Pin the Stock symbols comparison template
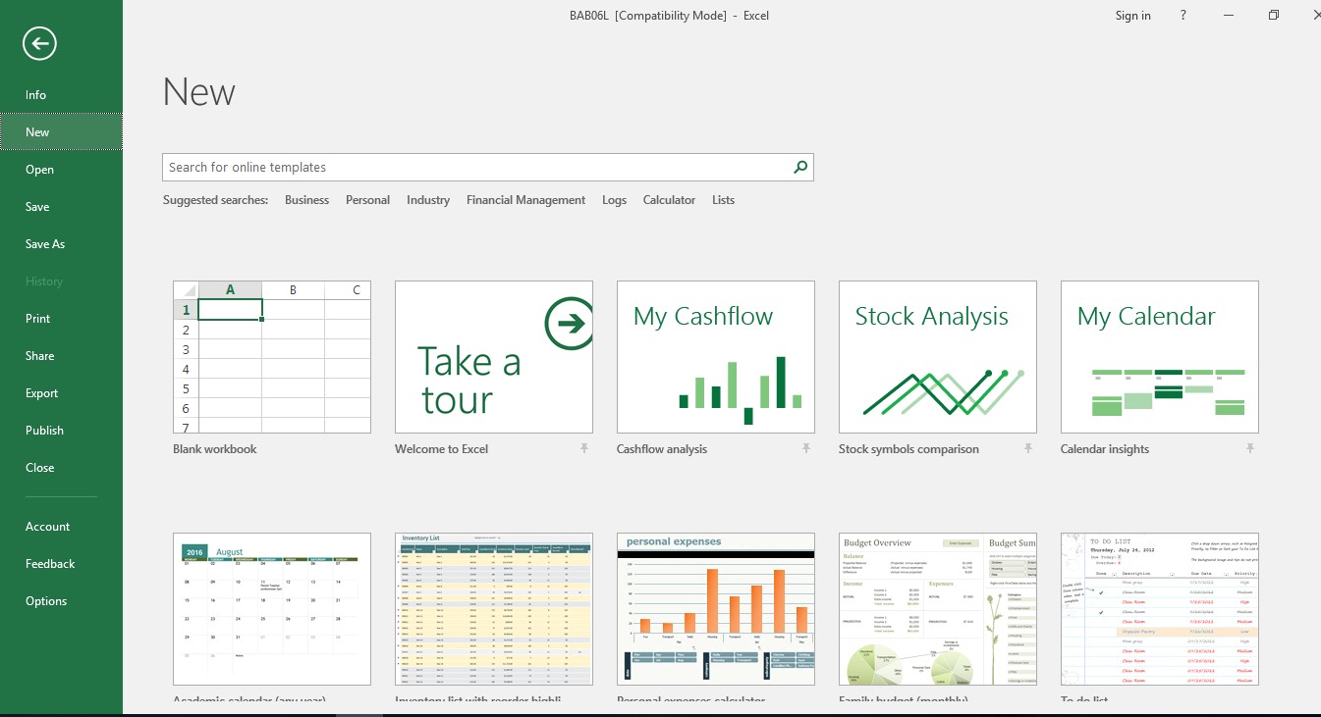This screenshot has width=1321, height=717. point(1028,448)
